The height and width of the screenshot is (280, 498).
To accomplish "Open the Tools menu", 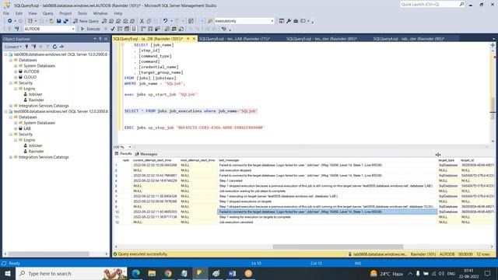I will tap(82, 13).
